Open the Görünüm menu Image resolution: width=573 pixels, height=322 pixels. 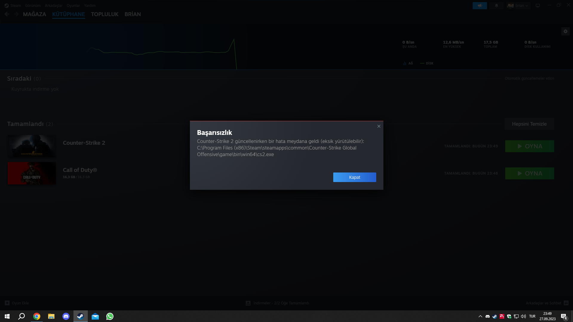[33, 5]
